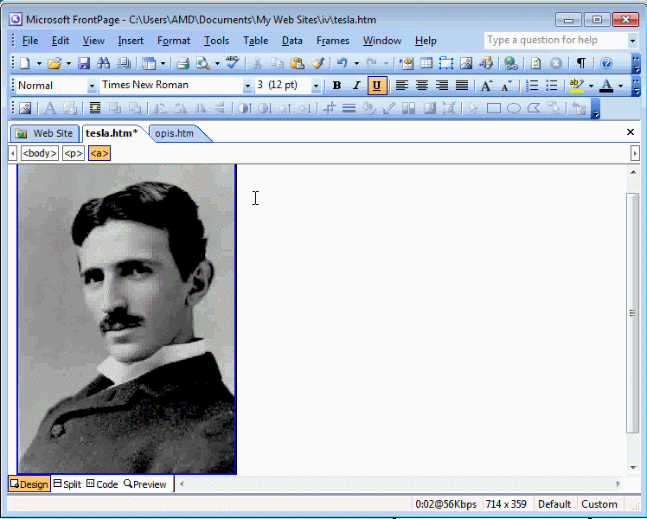Open the Font Color dropdown arrow
The image size is (647, 519).
(620, 86)
